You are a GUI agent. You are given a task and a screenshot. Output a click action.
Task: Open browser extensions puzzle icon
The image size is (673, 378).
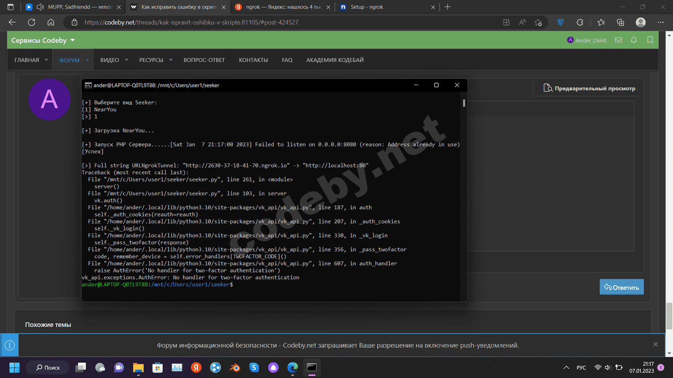[x=580, y=22]
